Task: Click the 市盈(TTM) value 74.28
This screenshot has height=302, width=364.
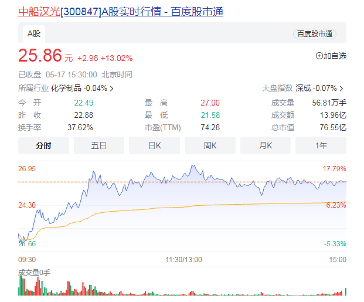Action: tap(210, 127)
